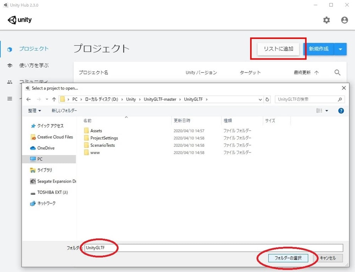Image resolution: width=355 pixels, height=272 pixels.
Task: Go forward in the file dialog
Action: tap(39, 99)
